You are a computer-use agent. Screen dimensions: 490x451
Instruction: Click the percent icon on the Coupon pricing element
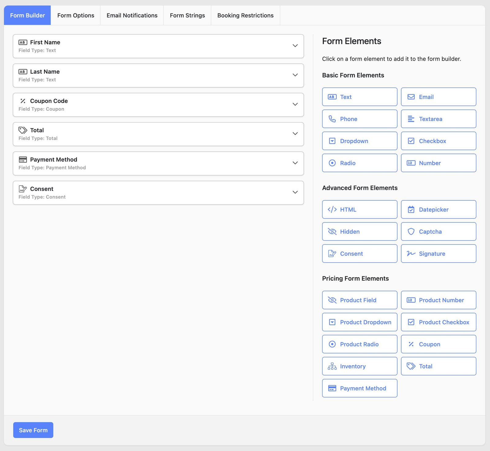411,344
